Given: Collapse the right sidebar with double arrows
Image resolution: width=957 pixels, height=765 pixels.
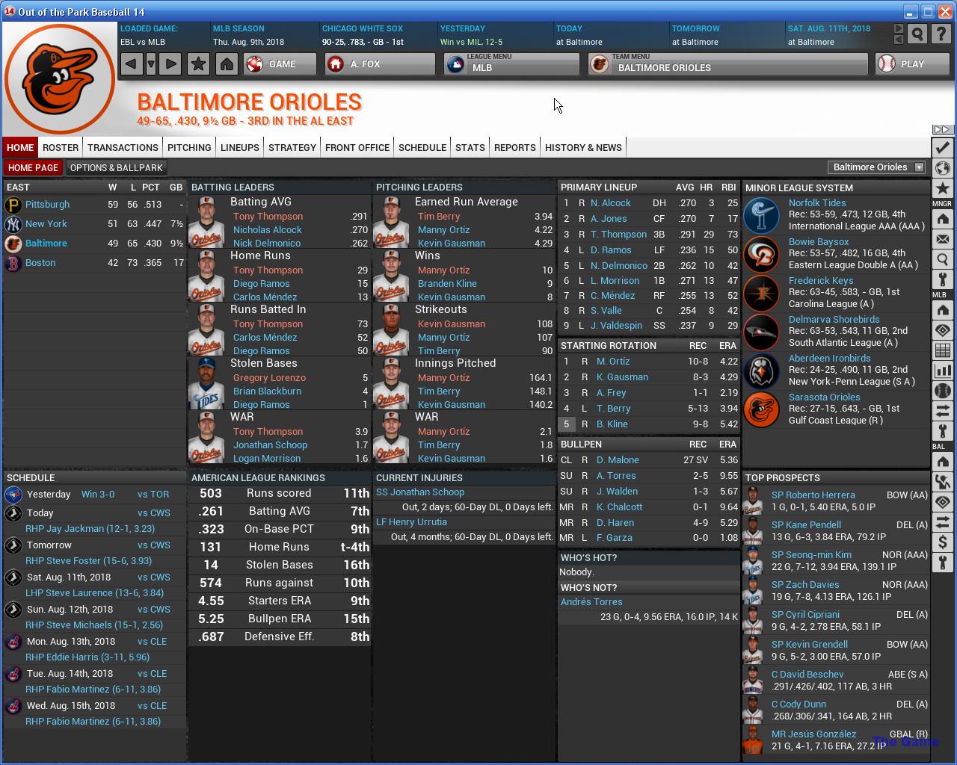Looking at the screenshot, I should pyautogui.click(x=942, y=130).
